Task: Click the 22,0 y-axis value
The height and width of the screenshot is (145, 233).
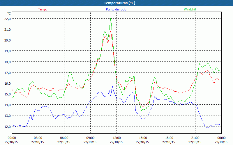Action: 8,19
